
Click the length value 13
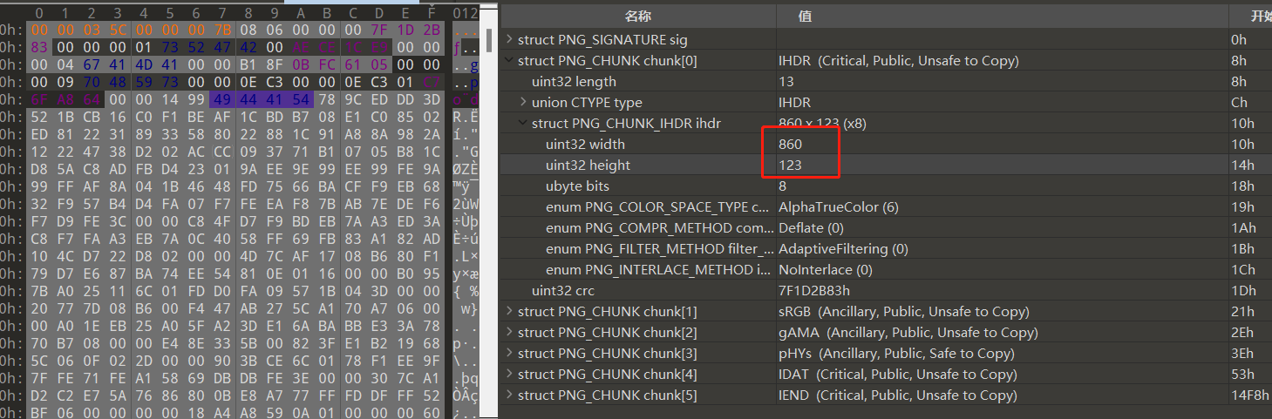786,81
